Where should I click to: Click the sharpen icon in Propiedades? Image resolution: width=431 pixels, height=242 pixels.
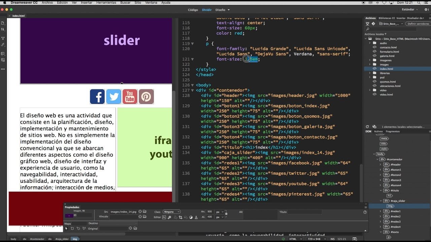click(x=196, y=217)
